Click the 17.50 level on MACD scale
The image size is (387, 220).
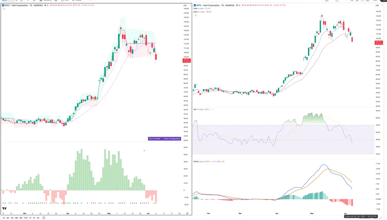tap(378, 163)
